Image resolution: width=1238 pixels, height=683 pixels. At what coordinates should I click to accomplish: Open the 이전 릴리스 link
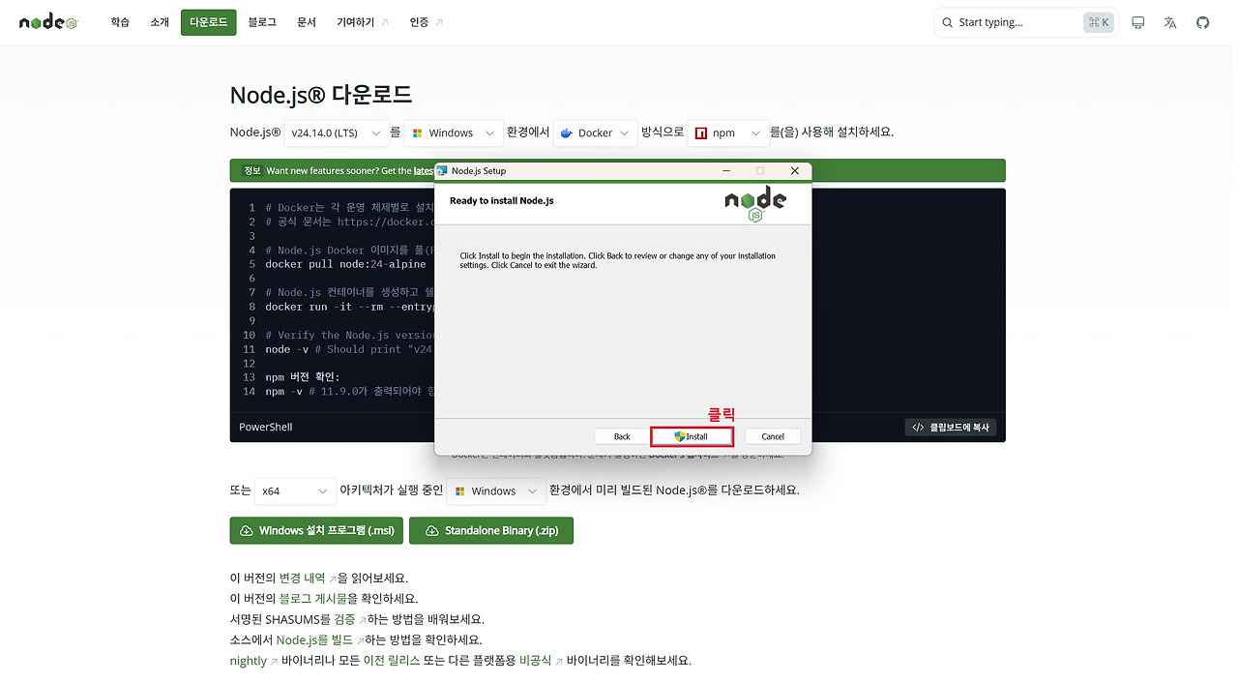(x=391, y=661)
